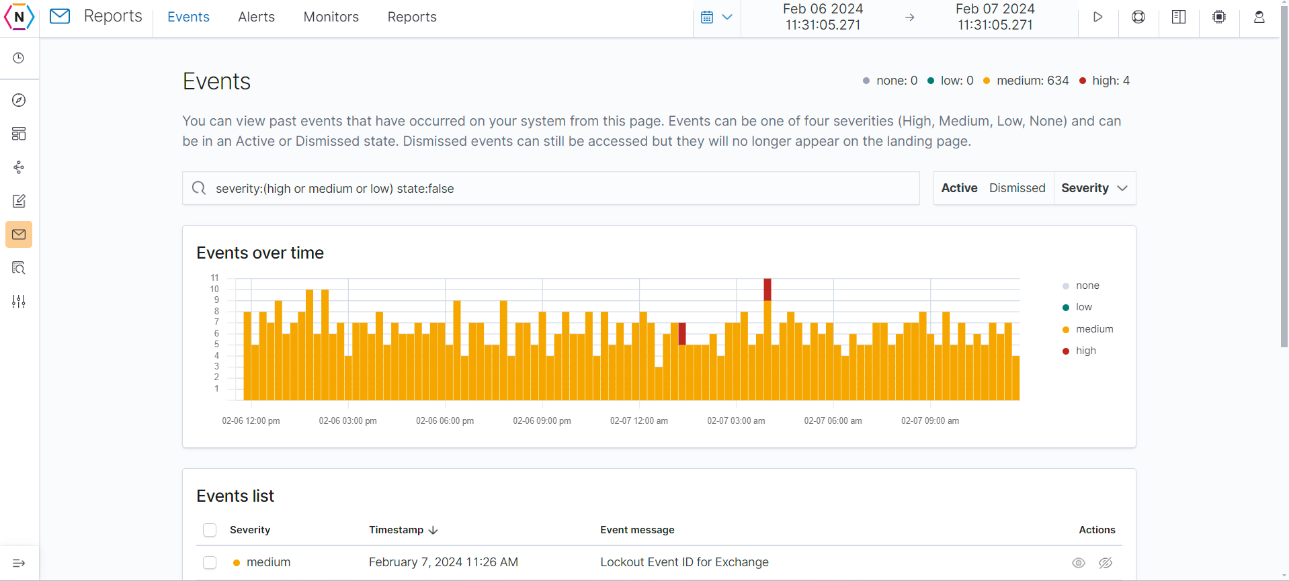Toggle the none series in chart legend

click(x=1081, y=285)
